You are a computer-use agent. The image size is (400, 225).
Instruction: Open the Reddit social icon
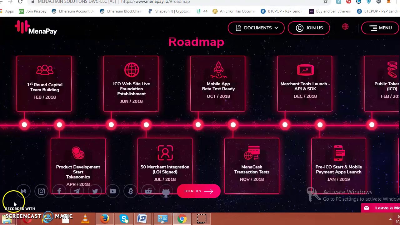pos(148,191)
